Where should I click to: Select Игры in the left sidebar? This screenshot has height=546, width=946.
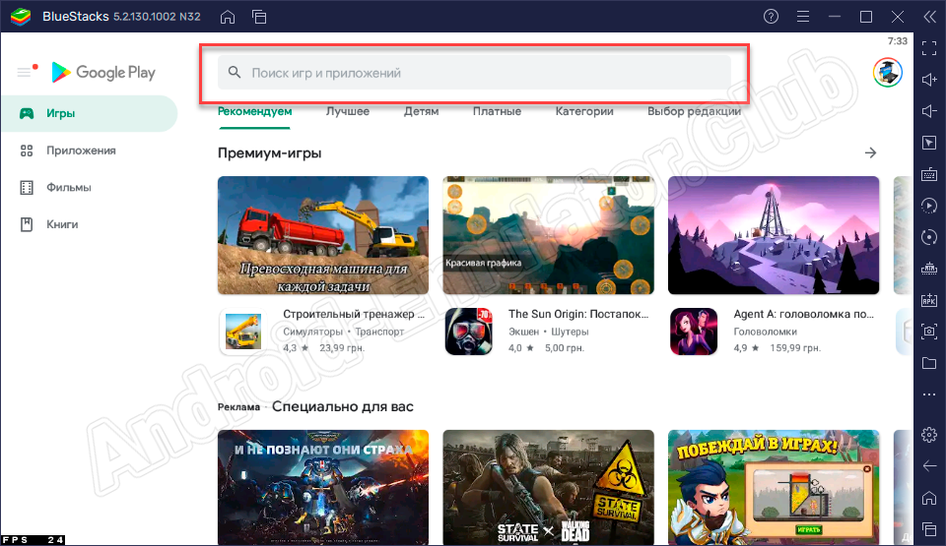(x=61, y=113)
